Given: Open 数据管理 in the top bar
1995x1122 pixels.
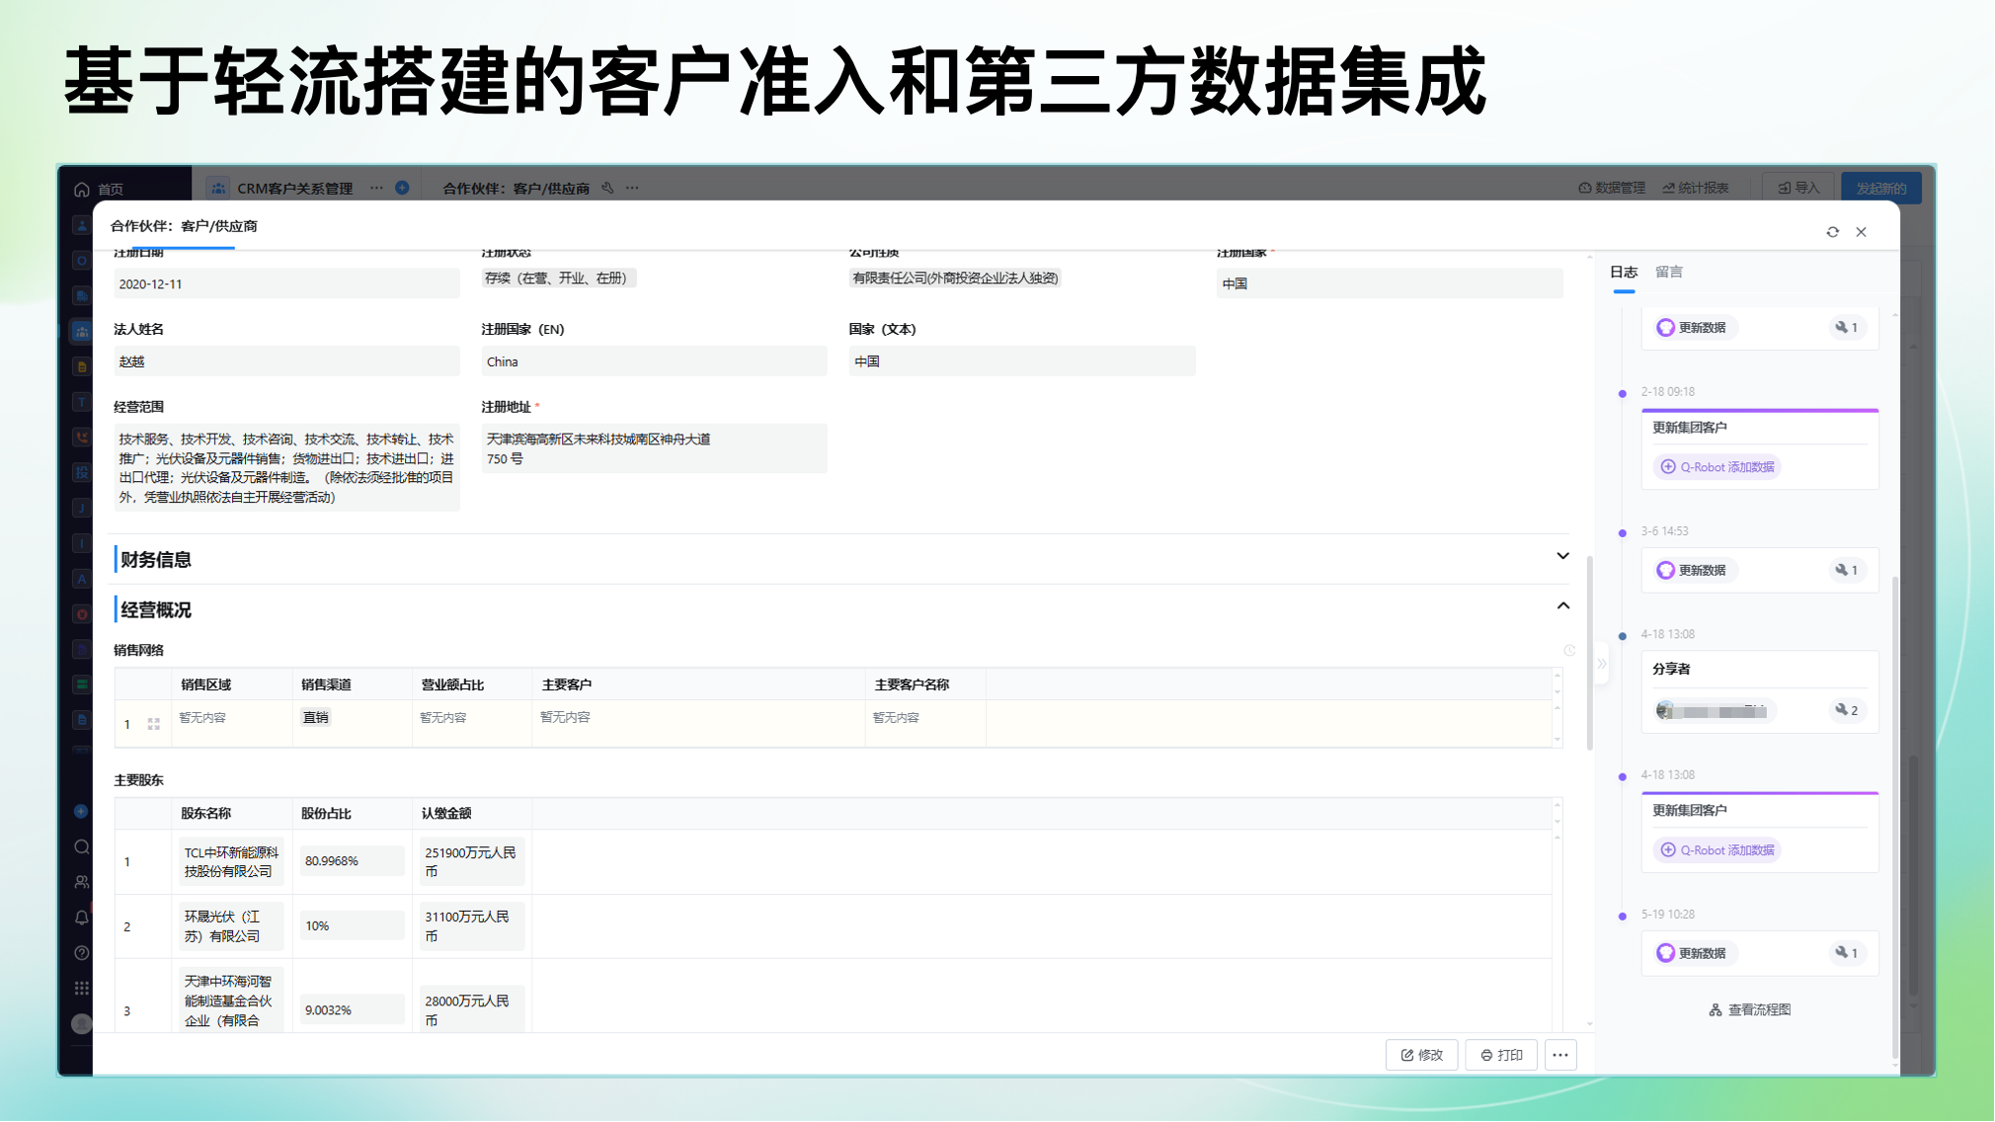Looking at the screenshot, I should [1612, 188].
